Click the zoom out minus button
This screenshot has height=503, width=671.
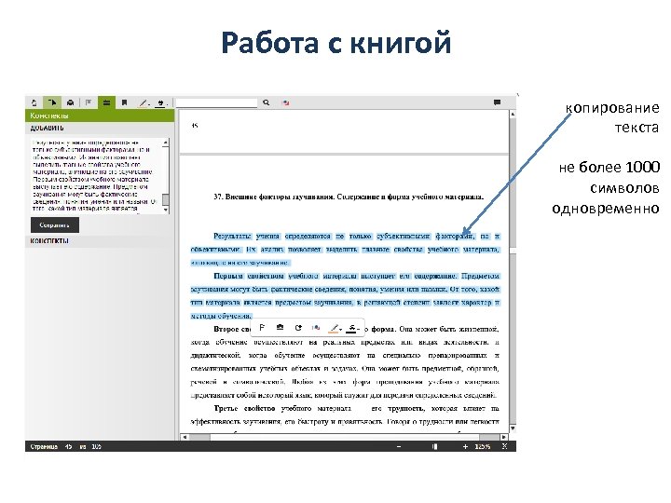click(399, 446)
